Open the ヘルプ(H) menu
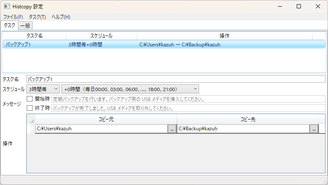 (61, 17)
